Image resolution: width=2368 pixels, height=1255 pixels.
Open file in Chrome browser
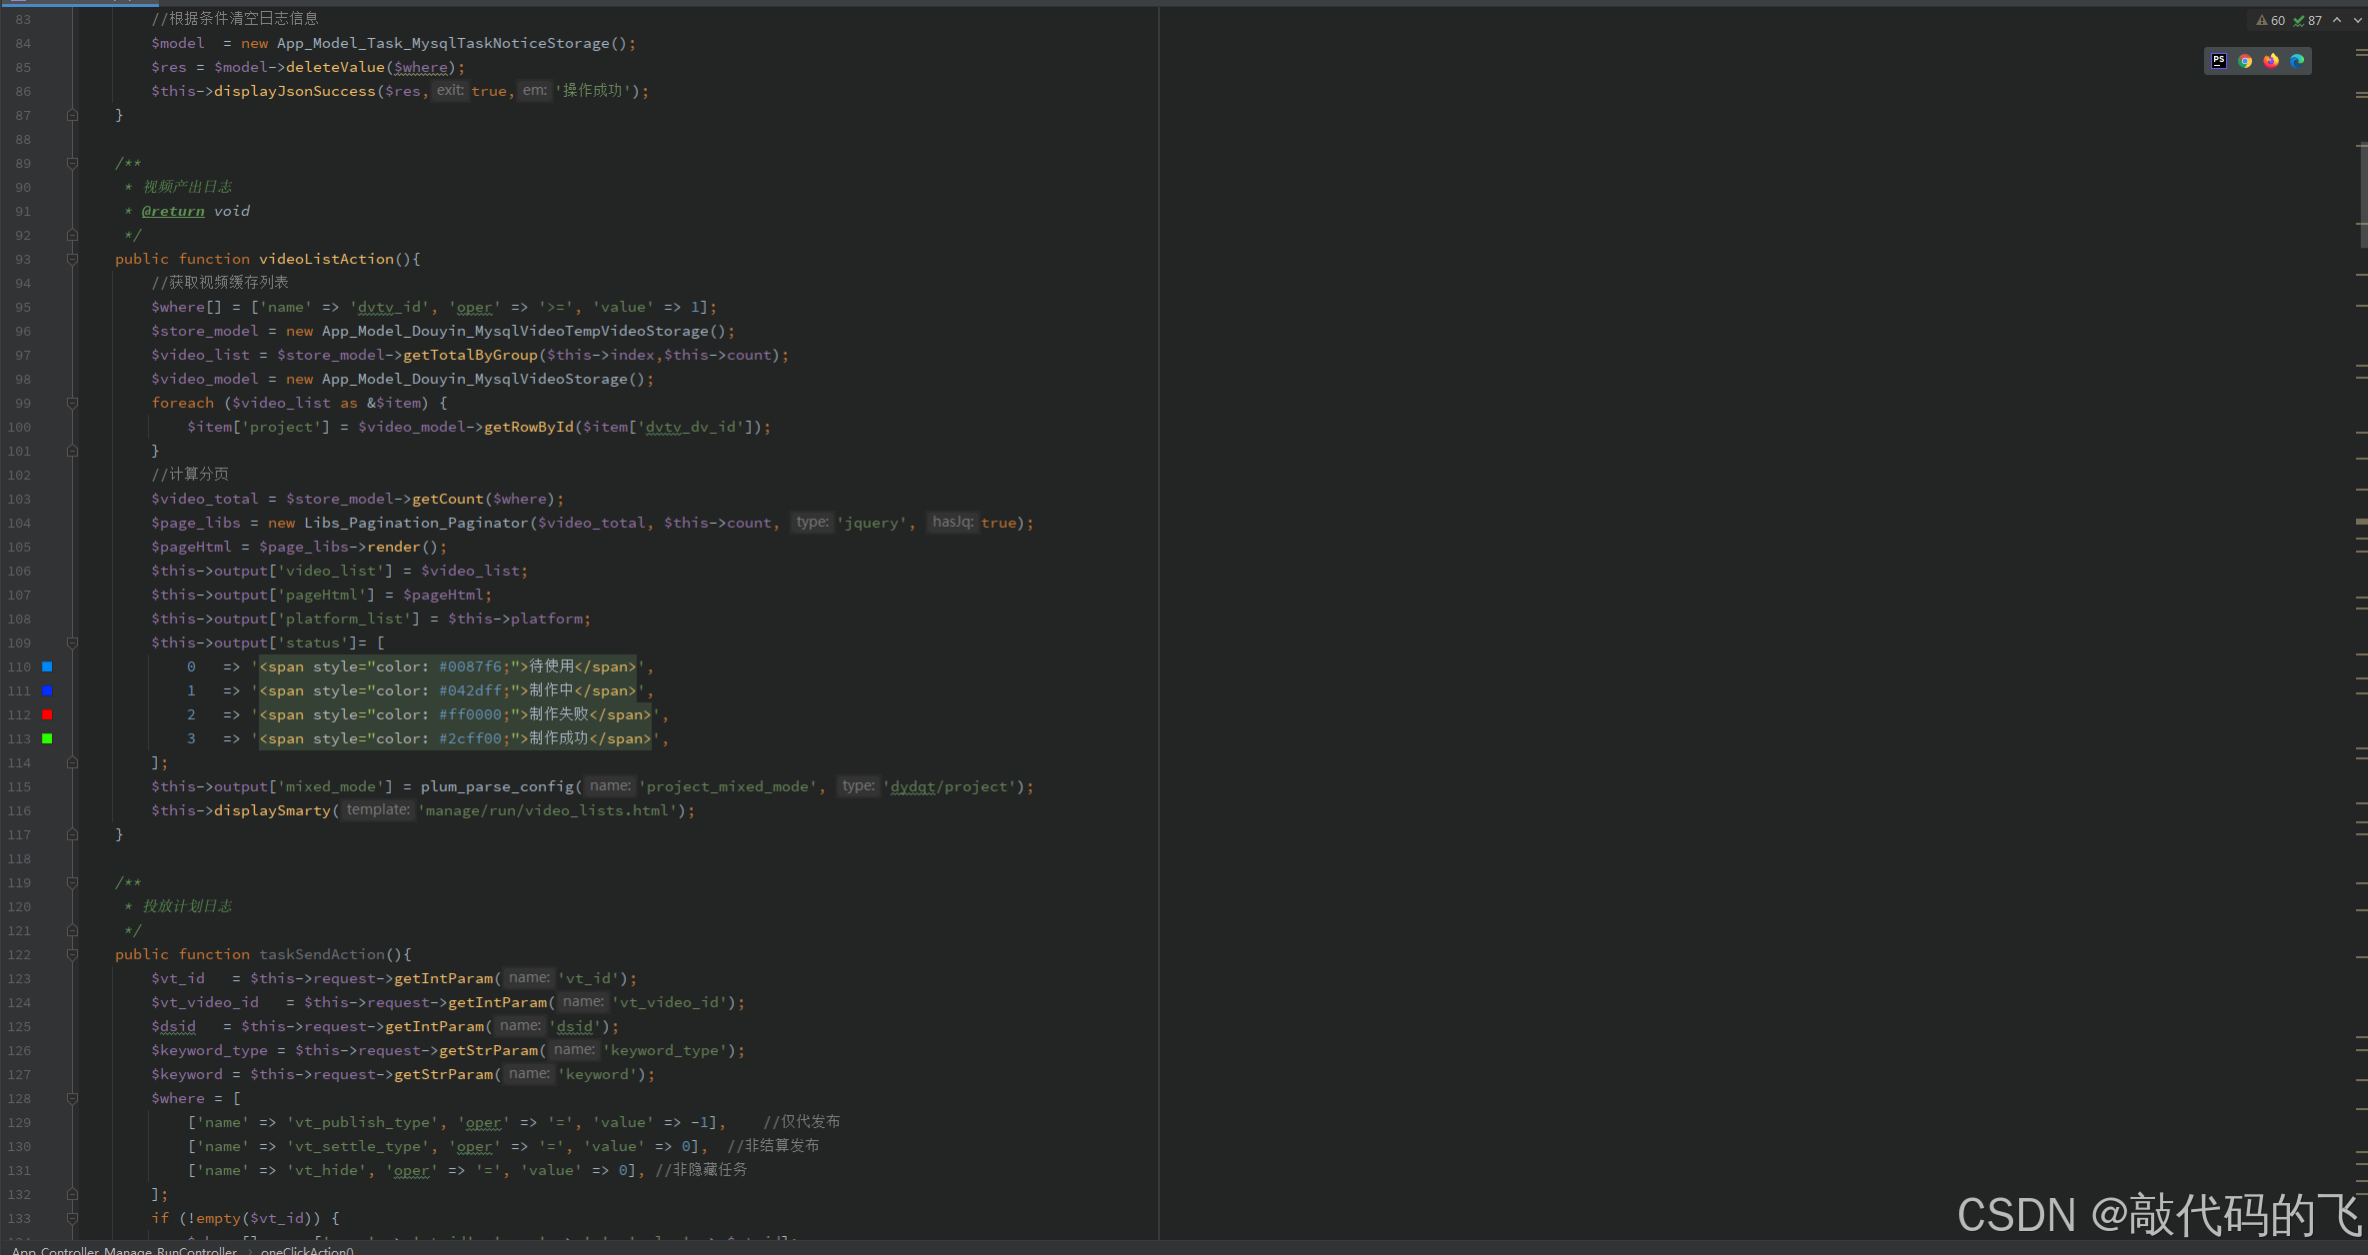coord(2245,61)
